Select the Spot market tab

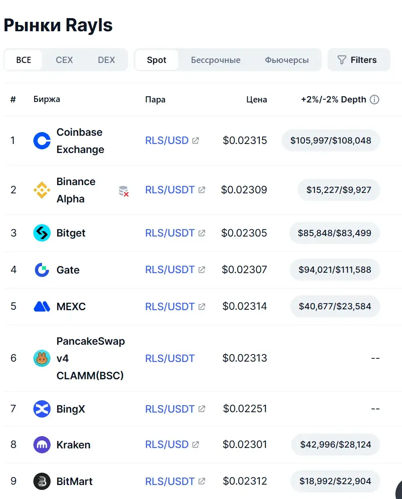tap(157, 60)
